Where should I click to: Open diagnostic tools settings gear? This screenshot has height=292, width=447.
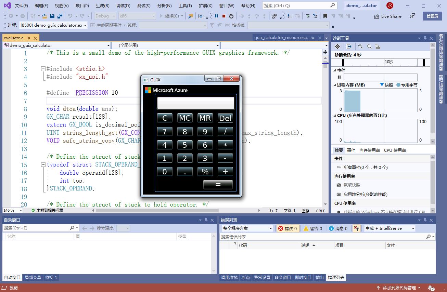[337, 47]
